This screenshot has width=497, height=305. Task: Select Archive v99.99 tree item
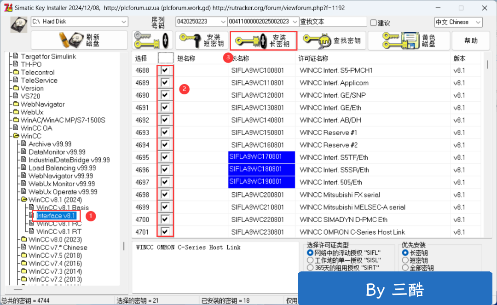(50, 144)
